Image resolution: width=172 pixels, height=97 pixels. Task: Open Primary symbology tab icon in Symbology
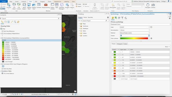[113, 18]
